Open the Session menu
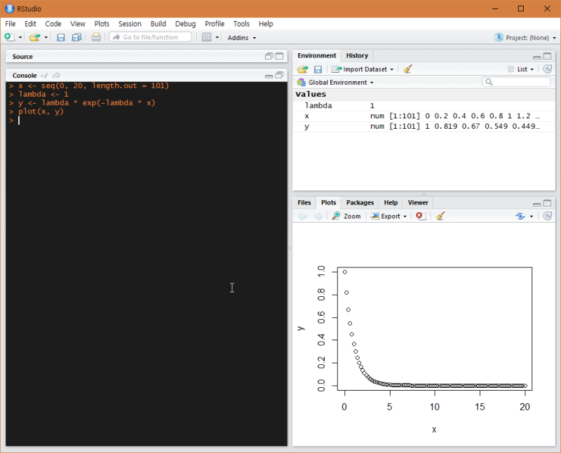The height and width of the screenshot is (453, 561). coord(130,24)
